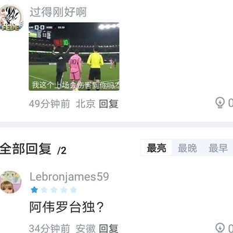
Task: Light up the top comment with the bulb icon
Action: pyautogui.click(x=220, y=103)
